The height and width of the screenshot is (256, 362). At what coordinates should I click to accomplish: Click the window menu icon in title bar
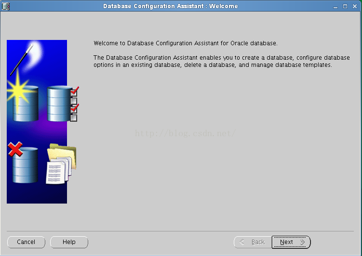(6, 6)
